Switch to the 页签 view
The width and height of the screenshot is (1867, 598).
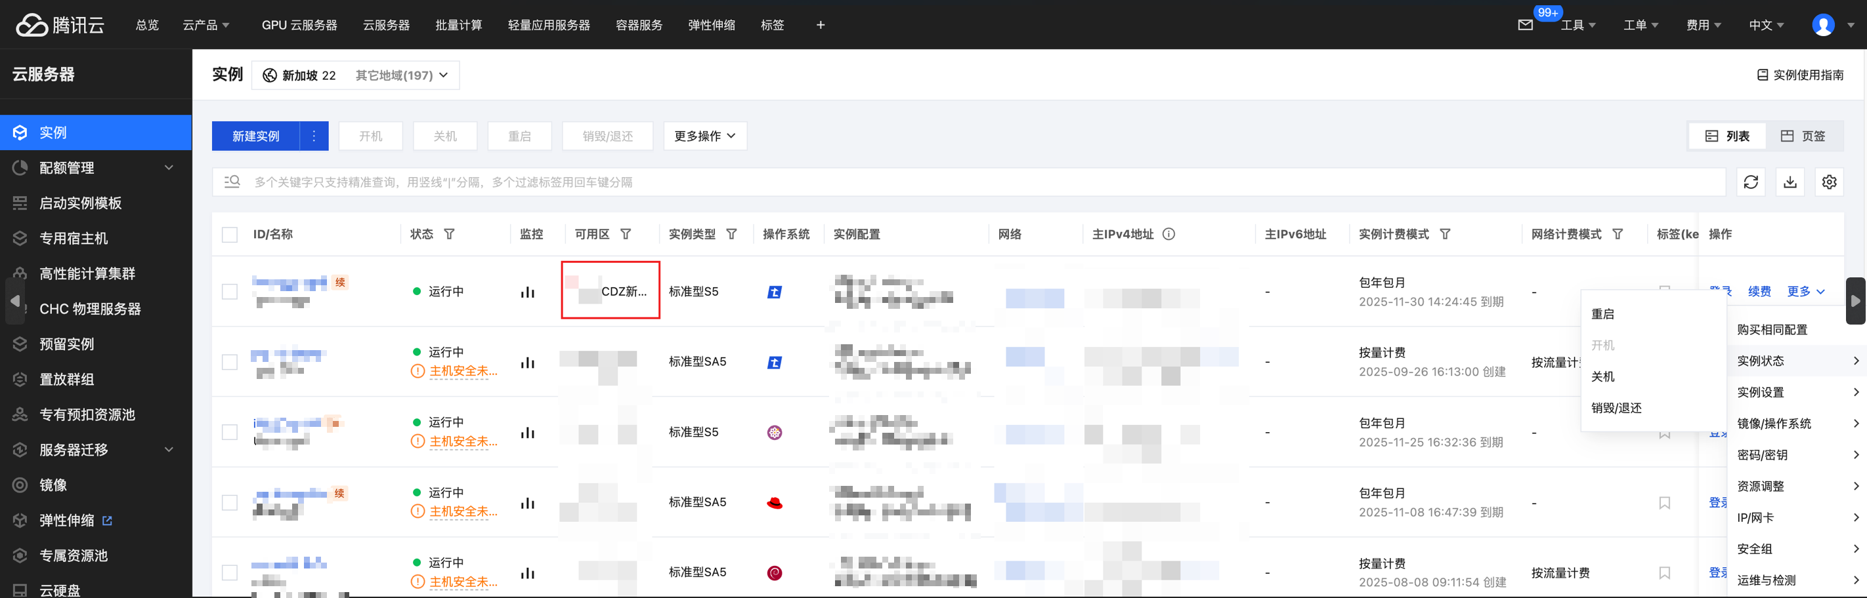(1803, 136)
